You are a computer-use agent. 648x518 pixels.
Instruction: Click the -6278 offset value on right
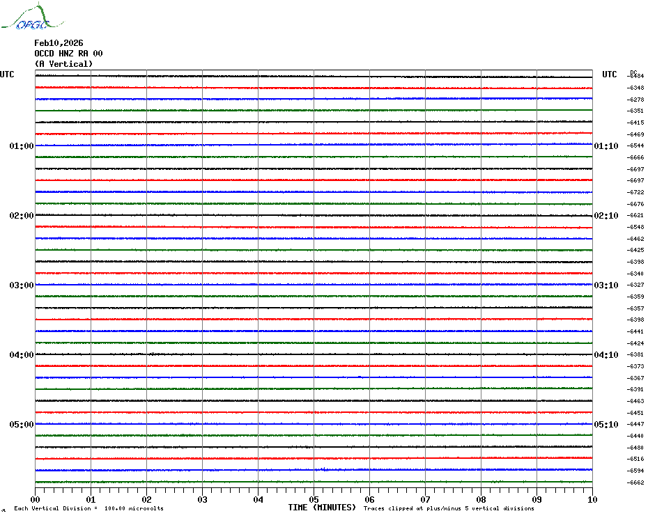pyautogui.click(x=635, y=100)
